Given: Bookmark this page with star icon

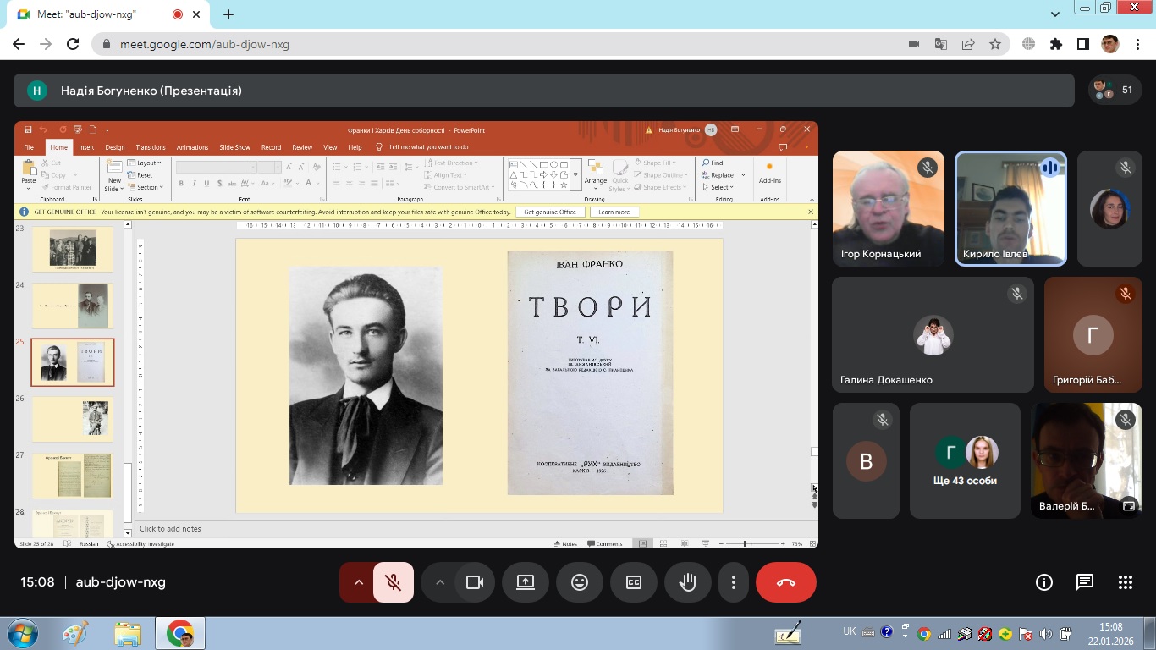Looking at the screenshot, I should (x=995, y=44).
